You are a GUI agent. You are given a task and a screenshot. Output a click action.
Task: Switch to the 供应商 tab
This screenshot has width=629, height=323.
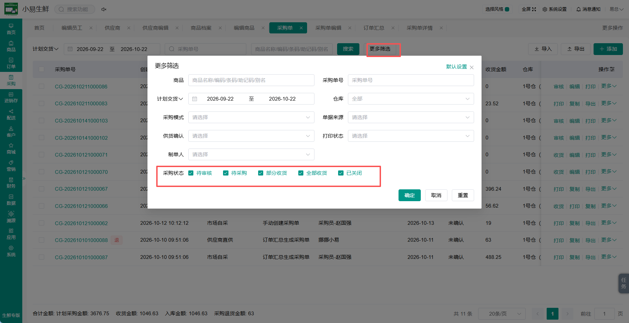[x=112, y=28]
